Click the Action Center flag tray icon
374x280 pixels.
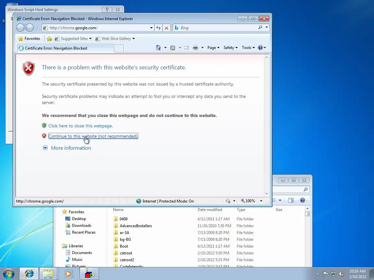coord(325,274)
